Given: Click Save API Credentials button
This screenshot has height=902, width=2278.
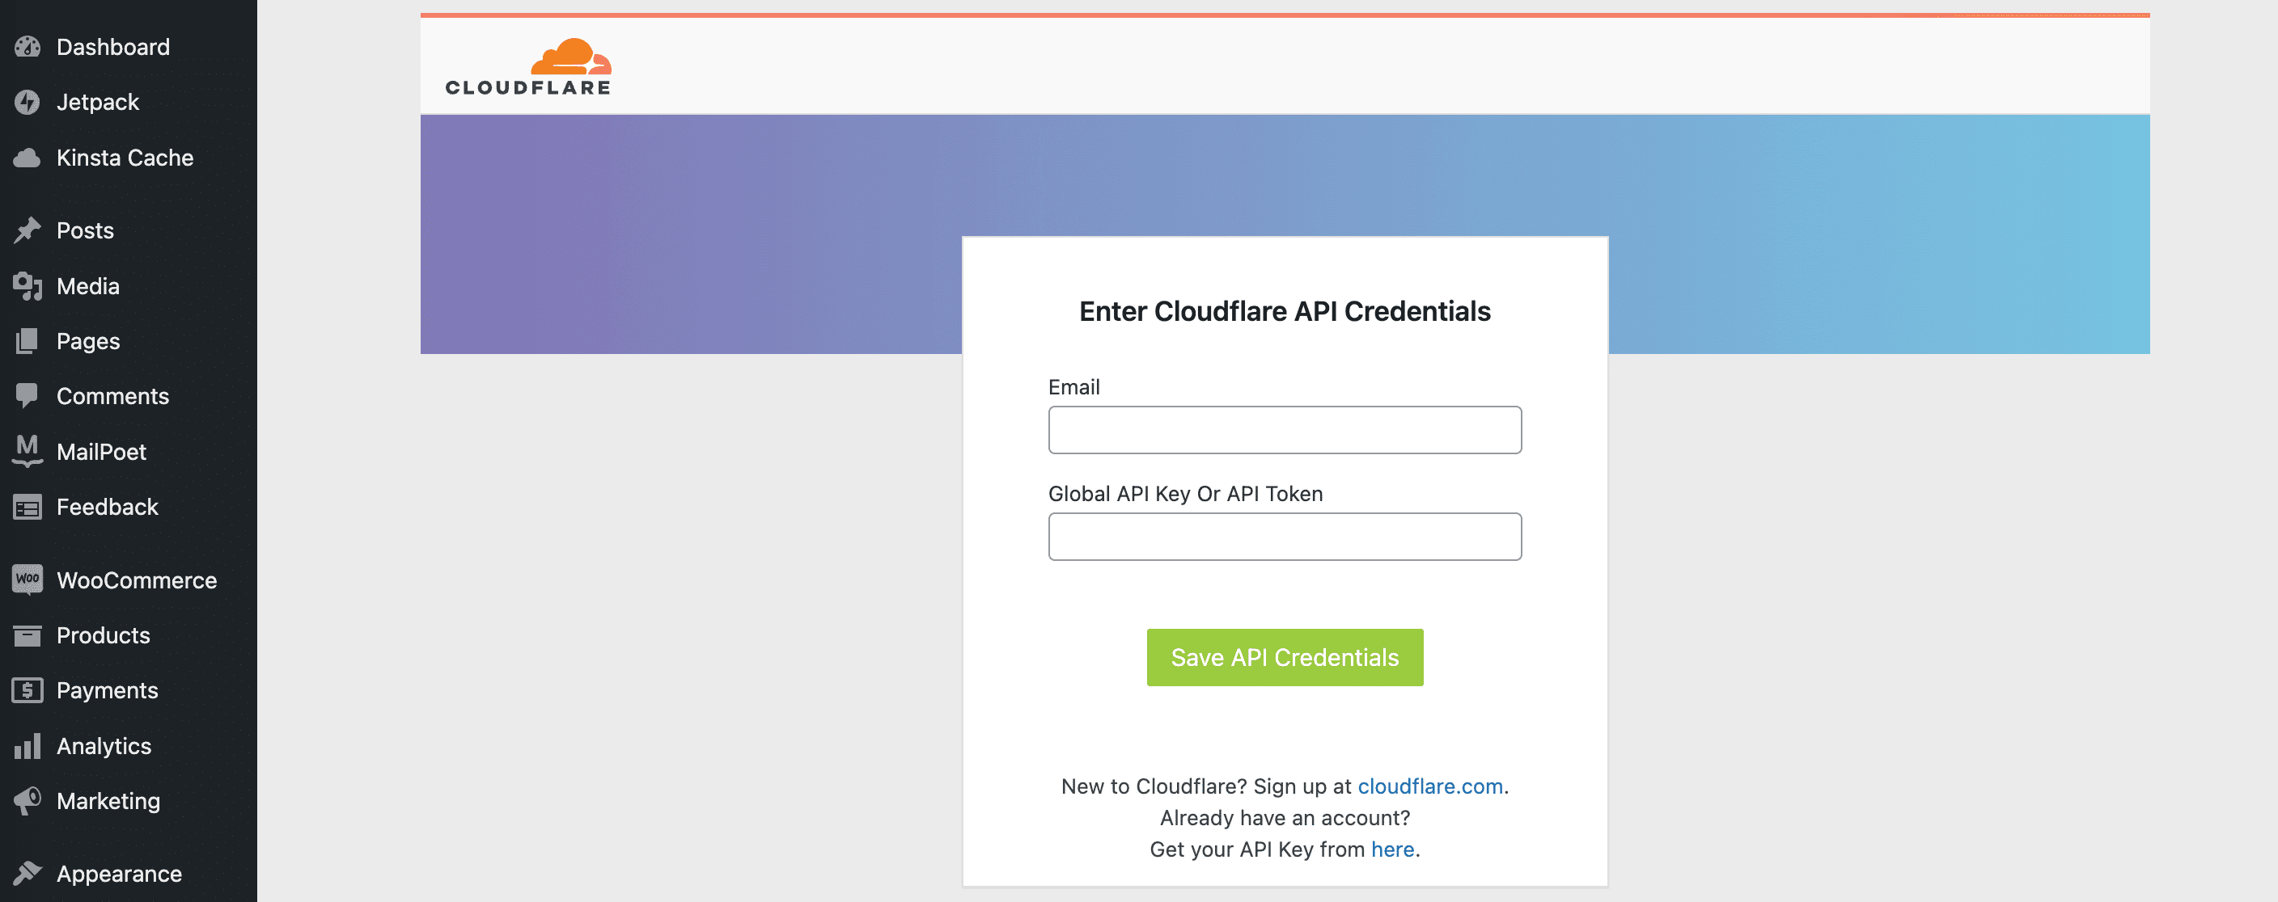Looking at the screenshot, I should (1285, 656).
